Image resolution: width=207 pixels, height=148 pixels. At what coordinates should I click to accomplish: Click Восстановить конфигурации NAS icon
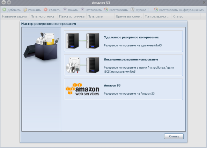tap(156, 9)
